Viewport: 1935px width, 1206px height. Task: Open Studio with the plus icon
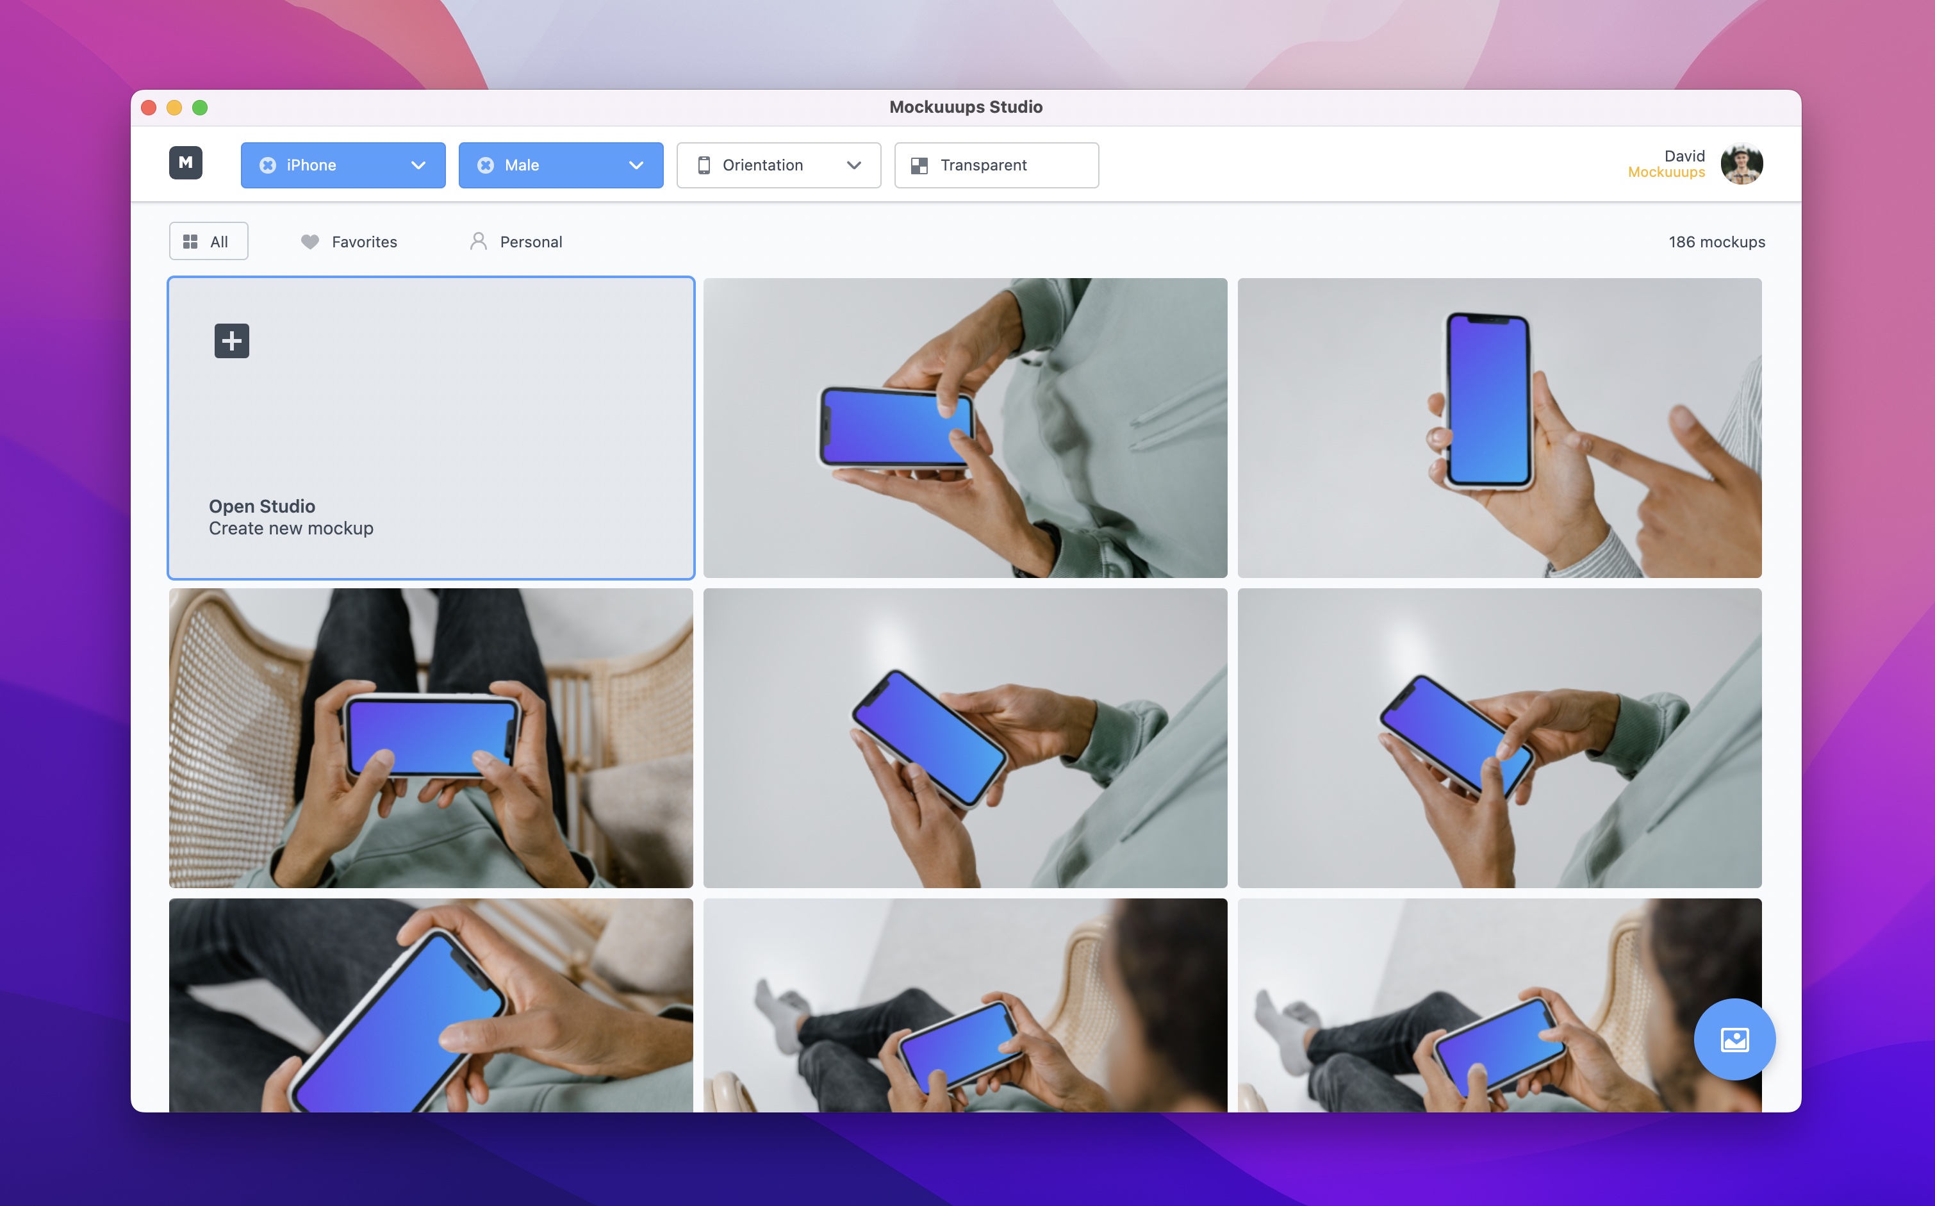[x=231, y=340]
